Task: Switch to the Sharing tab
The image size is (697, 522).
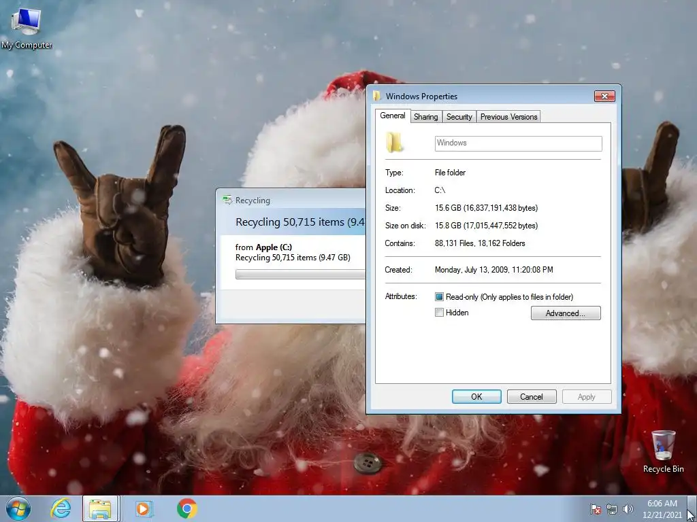Action: click(x=426, y=117)
